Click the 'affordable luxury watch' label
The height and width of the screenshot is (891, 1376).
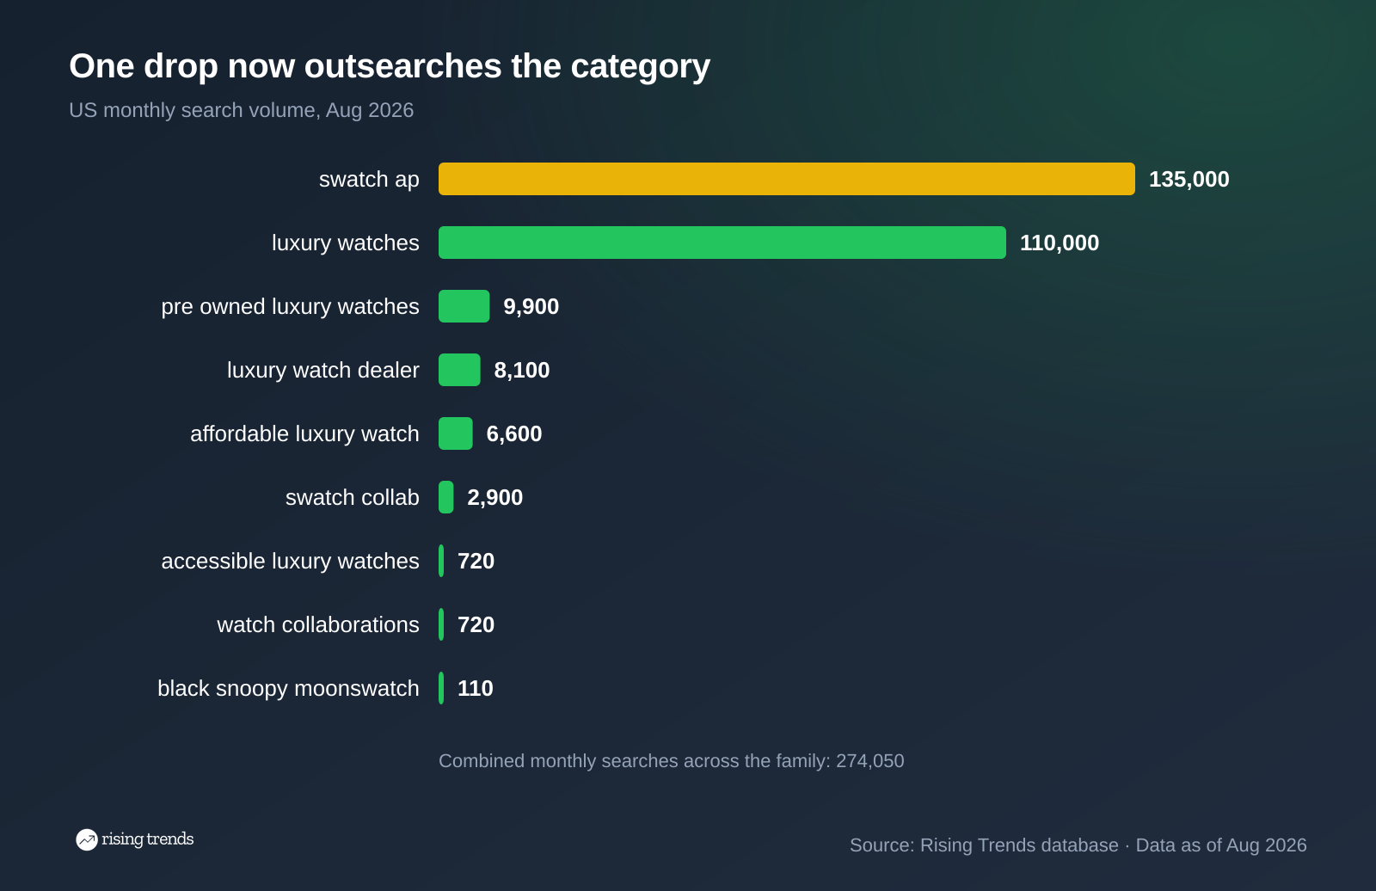tap(305, 433)
